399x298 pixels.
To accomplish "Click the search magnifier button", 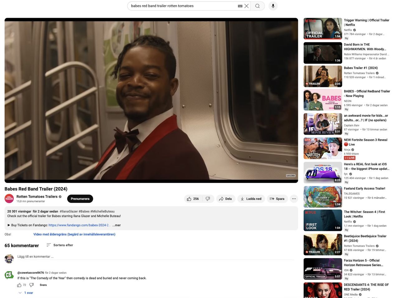I will pos(257,6).
